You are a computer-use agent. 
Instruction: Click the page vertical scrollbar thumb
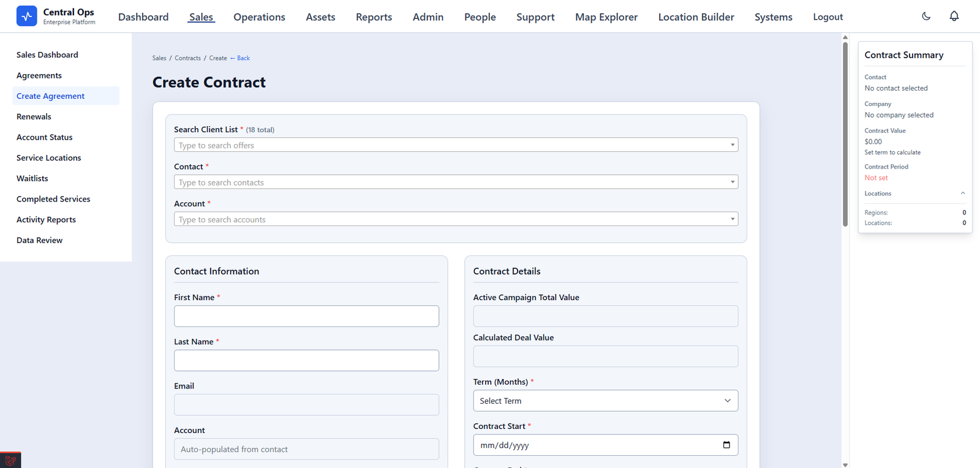845,134
